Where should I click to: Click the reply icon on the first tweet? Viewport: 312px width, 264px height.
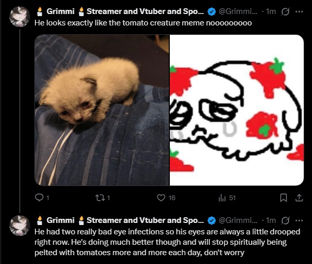pos(39,197)
